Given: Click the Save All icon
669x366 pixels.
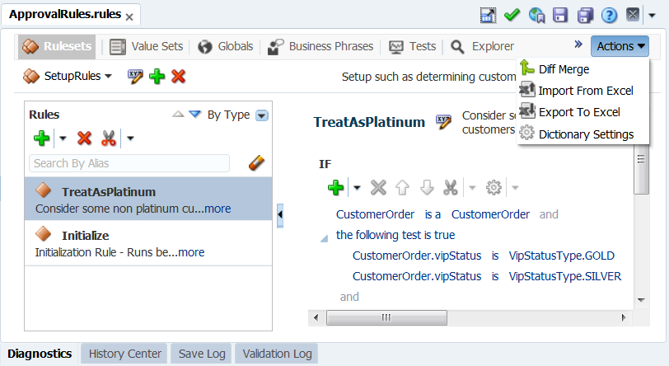Looking at the screenshot, I should (585, 16).
